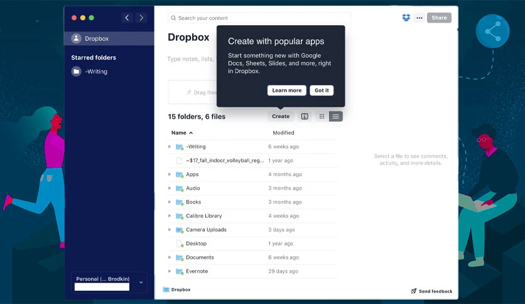Screen dimensions: 525x304
Task: Switch to list view
Action: 336,116
